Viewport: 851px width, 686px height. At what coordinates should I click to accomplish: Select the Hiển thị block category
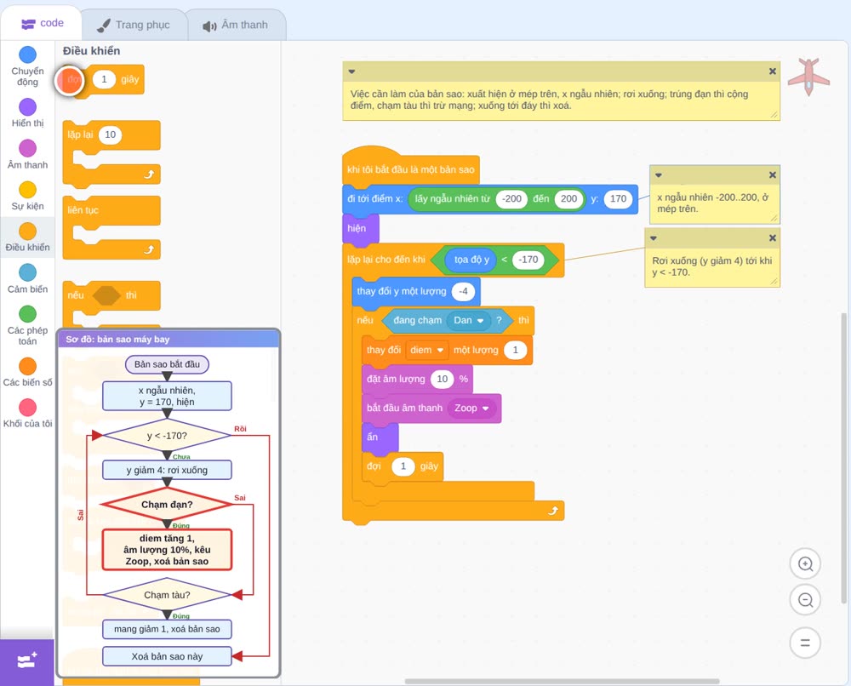28,113
